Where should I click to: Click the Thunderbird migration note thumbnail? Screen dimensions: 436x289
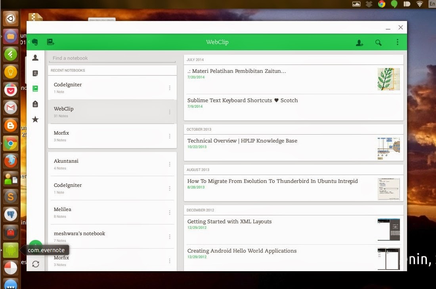pos(388,189)
